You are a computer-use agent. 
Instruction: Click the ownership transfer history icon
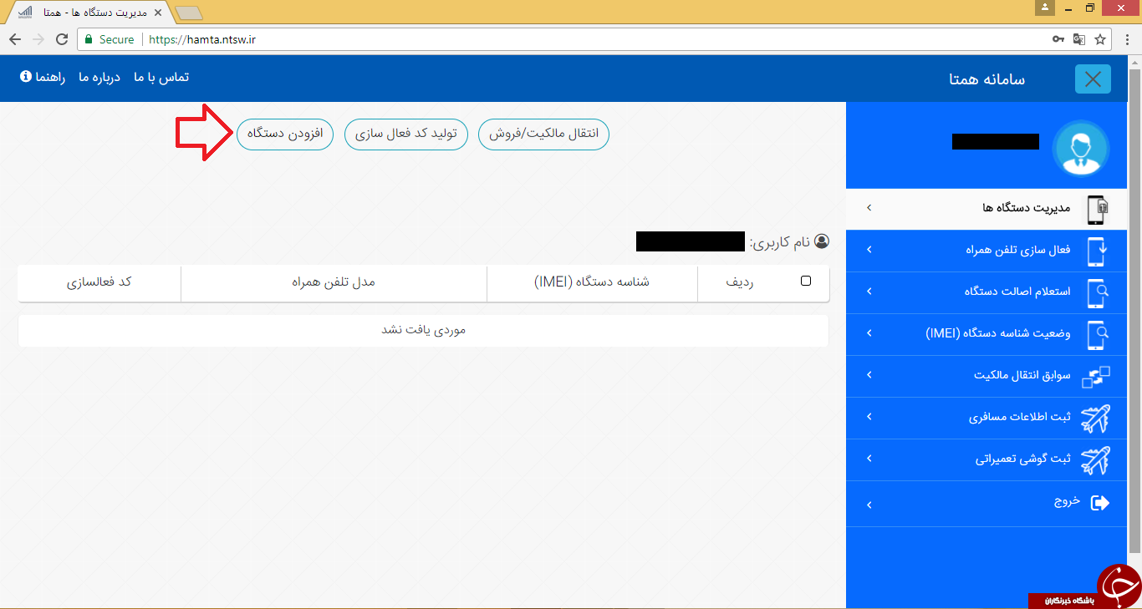pos(1096,377)
